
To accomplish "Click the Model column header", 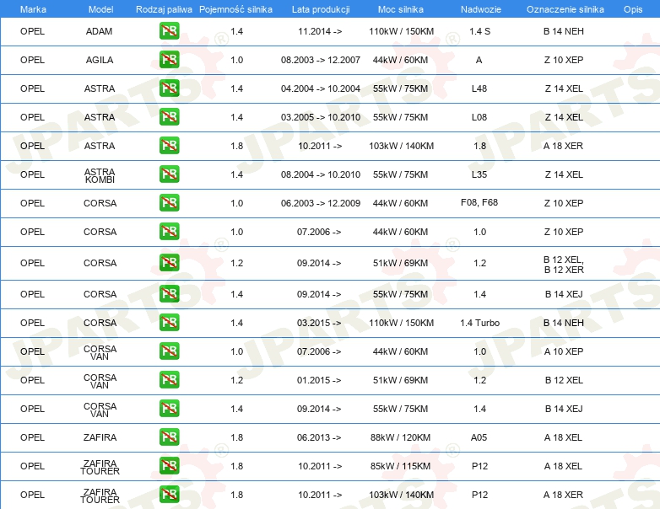I will tap(100, 9).
